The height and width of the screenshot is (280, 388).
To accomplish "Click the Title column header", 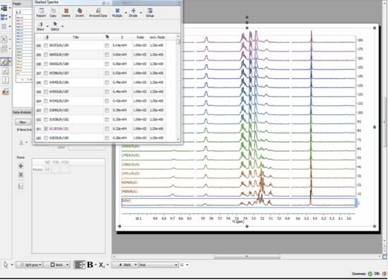I will (x=76, y=37).
